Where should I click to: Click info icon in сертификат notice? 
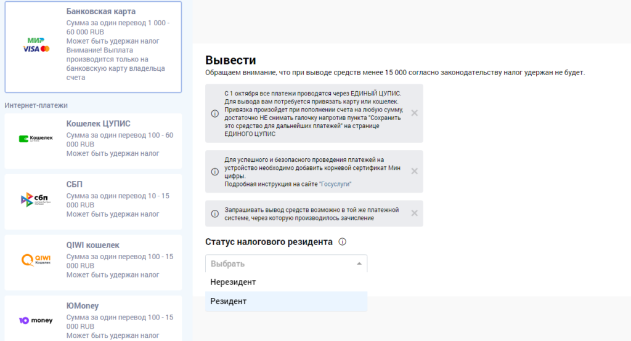(x=215, y=172)
